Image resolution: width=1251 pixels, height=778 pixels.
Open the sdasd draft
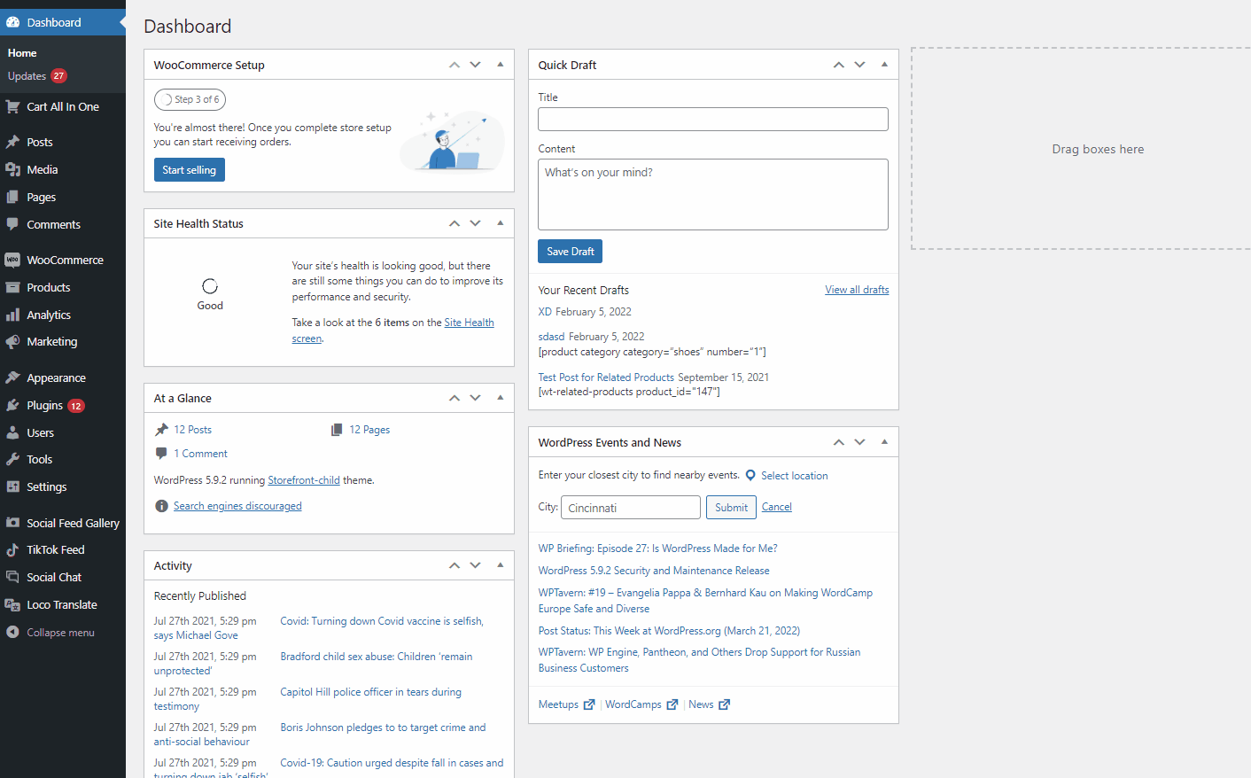point(551,337)
